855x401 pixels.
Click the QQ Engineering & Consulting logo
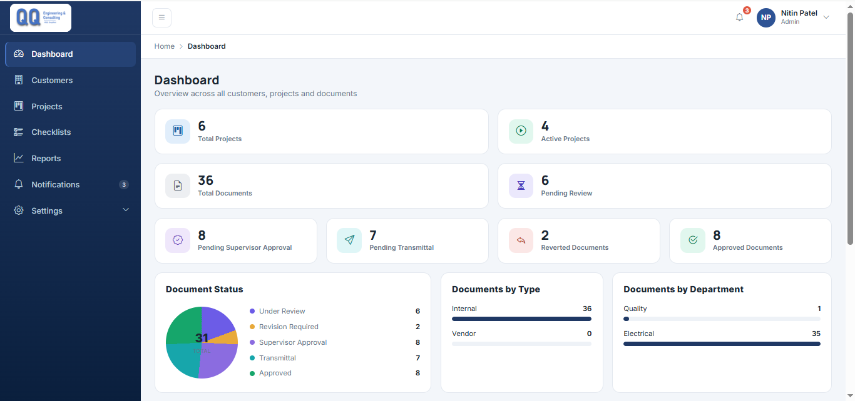point(41,17)
